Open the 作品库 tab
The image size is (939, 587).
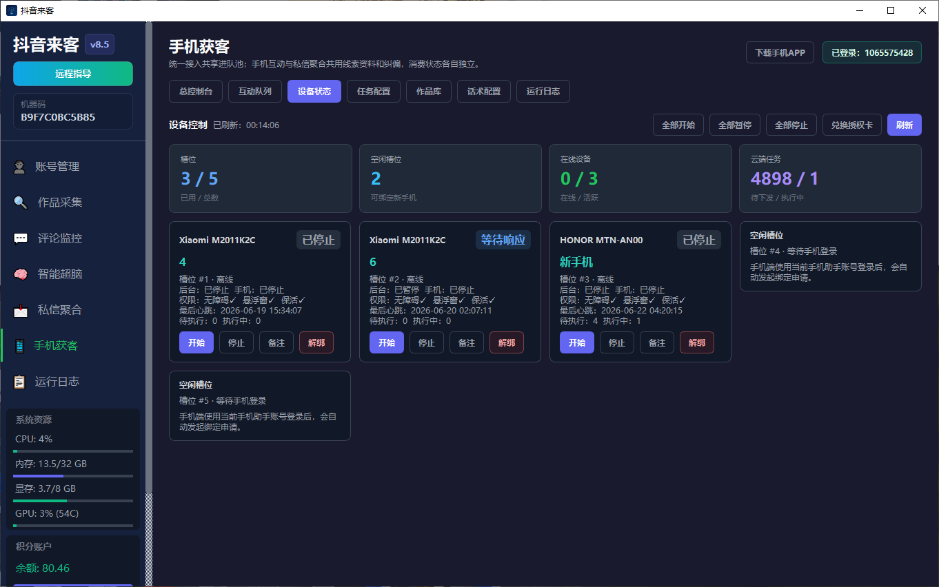pos(429,91)
